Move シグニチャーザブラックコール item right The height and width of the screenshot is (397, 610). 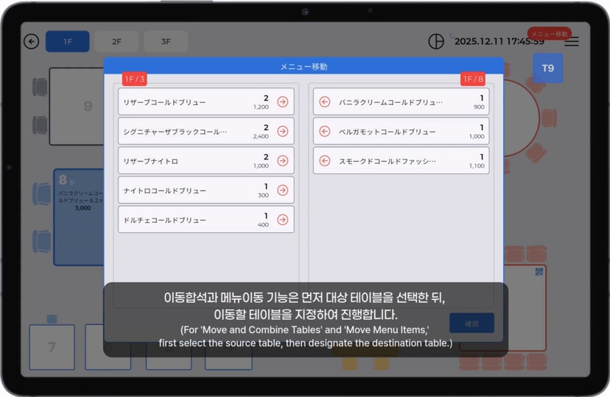click(282, 132)
